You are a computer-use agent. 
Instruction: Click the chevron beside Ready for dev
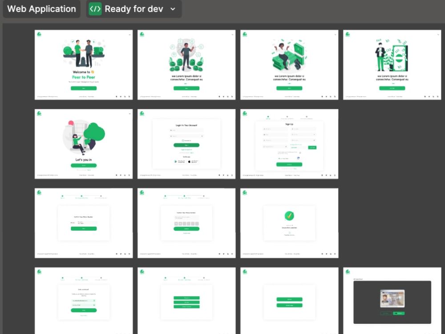[x=173, y=9]
